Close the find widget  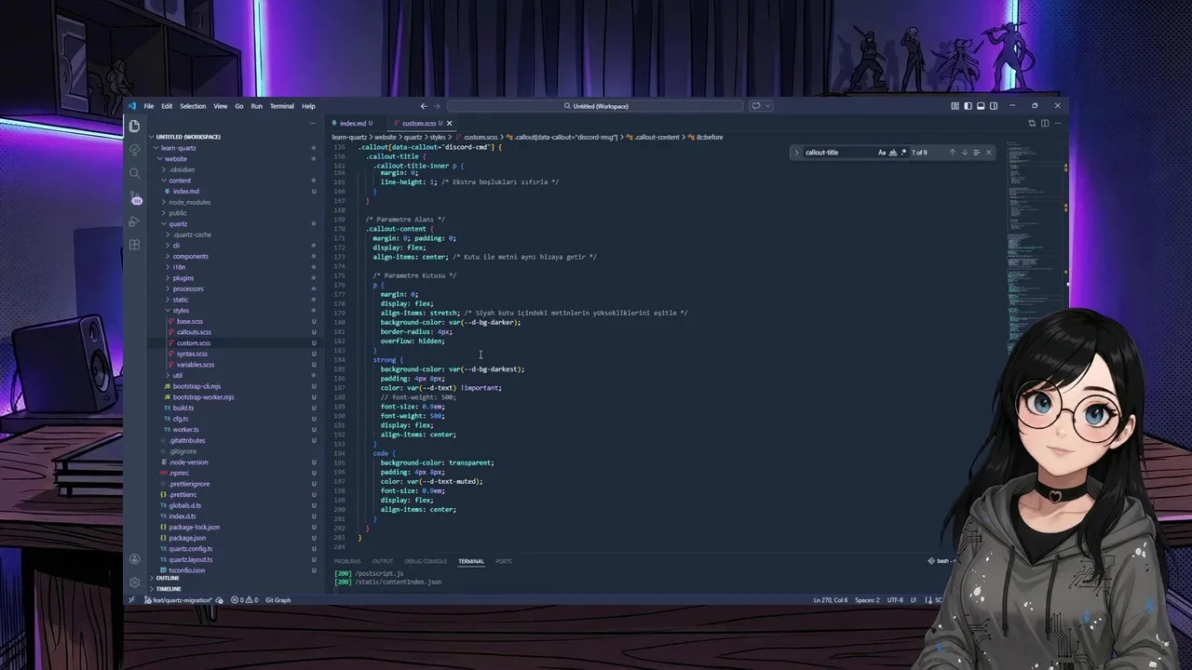click(x=989, y=153)
